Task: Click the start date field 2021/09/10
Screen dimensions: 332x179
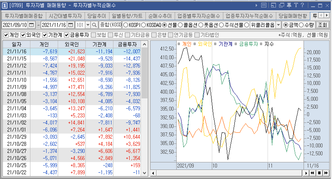Action: coord(15,25)
